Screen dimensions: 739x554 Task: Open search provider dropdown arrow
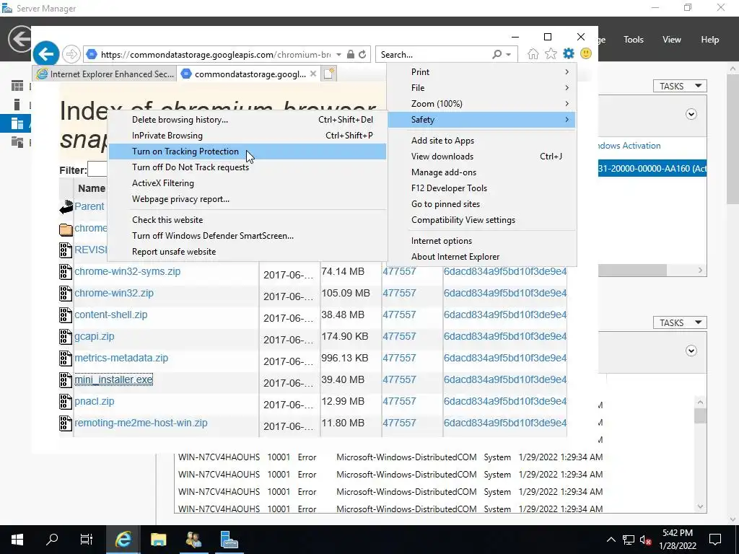[509, 55]
